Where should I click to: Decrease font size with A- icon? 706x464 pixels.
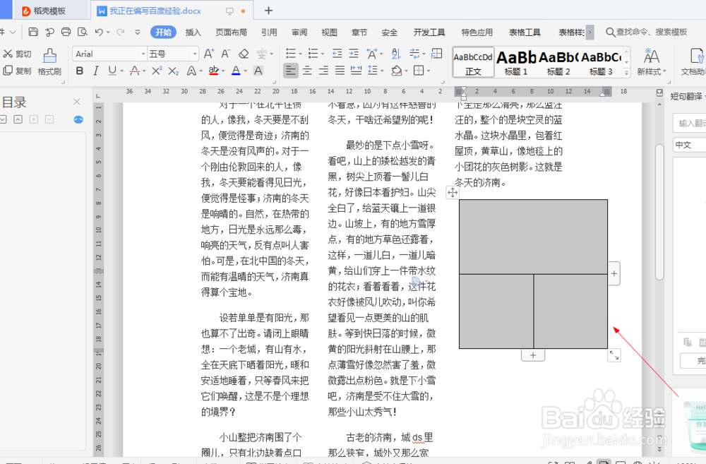tap(226, 54)
